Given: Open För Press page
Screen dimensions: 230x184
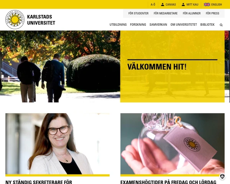Looking at the screenshot, I should pos(212,13).
